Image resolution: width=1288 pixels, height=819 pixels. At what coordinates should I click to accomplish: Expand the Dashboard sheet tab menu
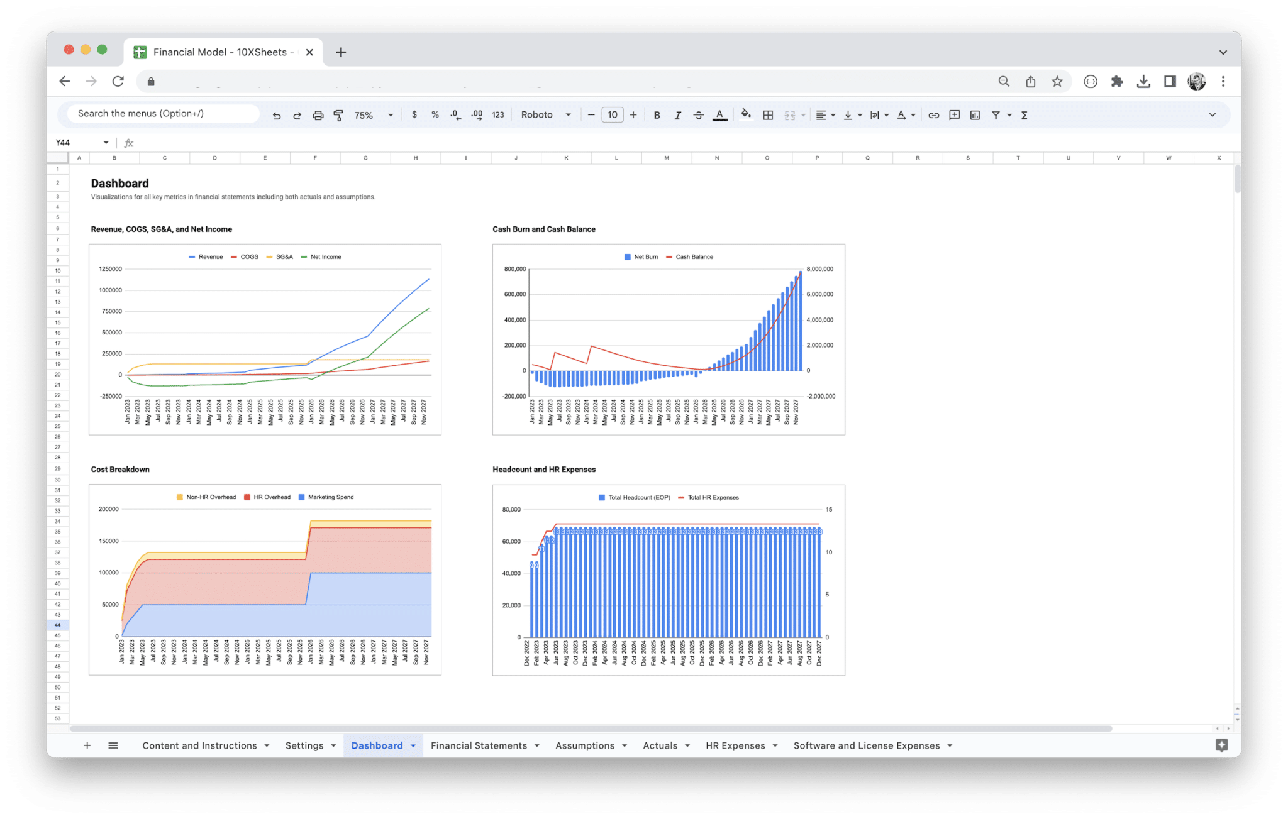(x=413, y=745)
